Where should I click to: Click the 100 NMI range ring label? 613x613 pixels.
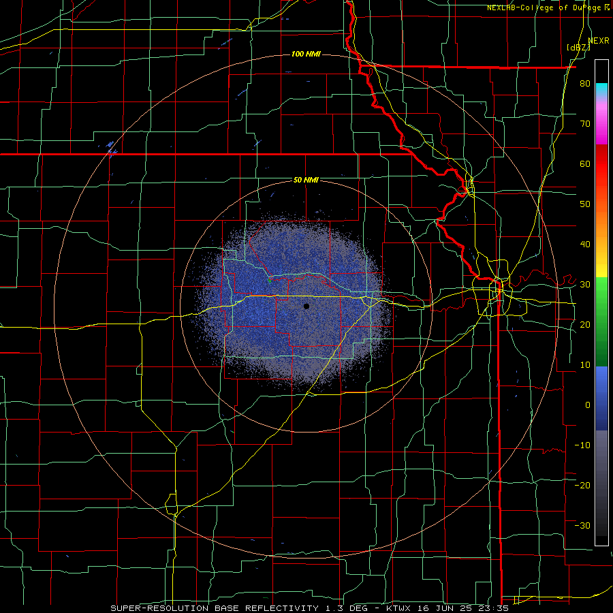tap(306, 54)
